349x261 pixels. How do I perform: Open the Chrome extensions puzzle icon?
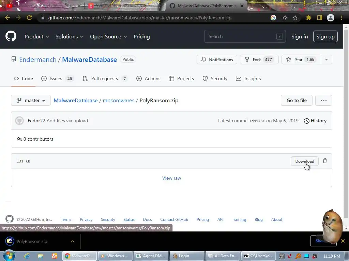tap(308, 18)
